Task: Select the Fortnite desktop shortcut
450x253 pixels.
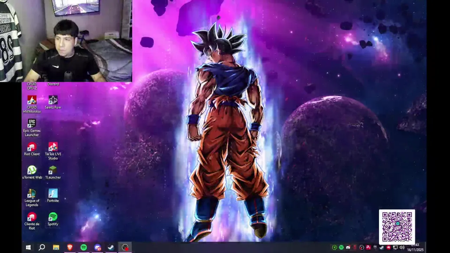Action: tap(53, 196)
